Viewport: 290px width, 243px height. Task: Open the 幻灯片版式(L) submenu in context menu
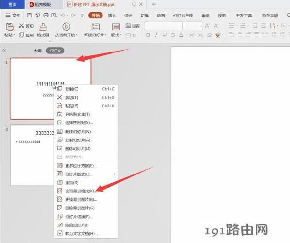(86, 174)
